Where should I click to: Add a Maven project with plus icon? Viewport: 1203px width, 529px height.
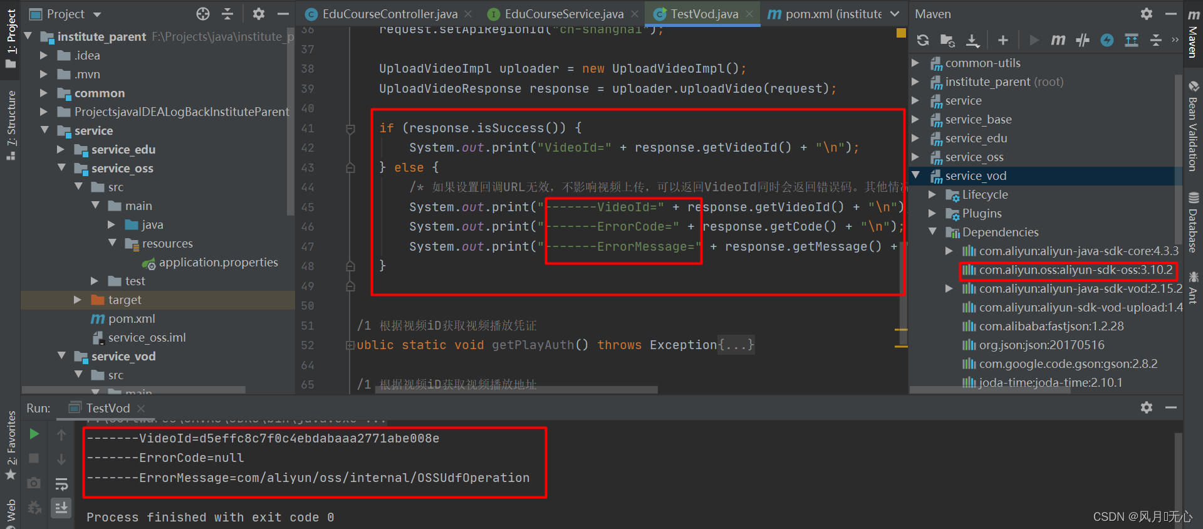coord(1003,40)
